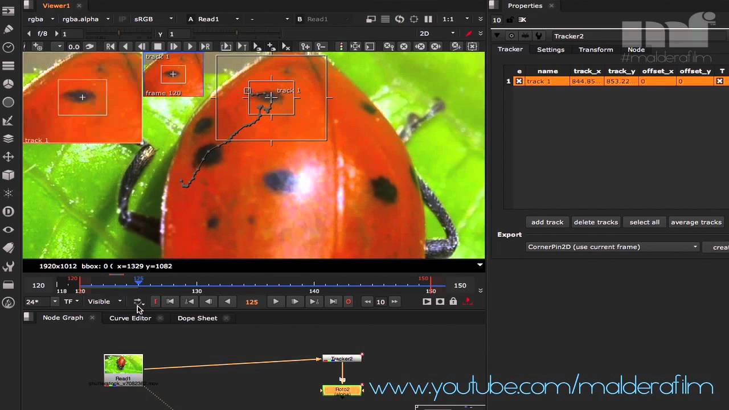Click the center node in graph icon in the Tracker2 panel

pos(511,36)
